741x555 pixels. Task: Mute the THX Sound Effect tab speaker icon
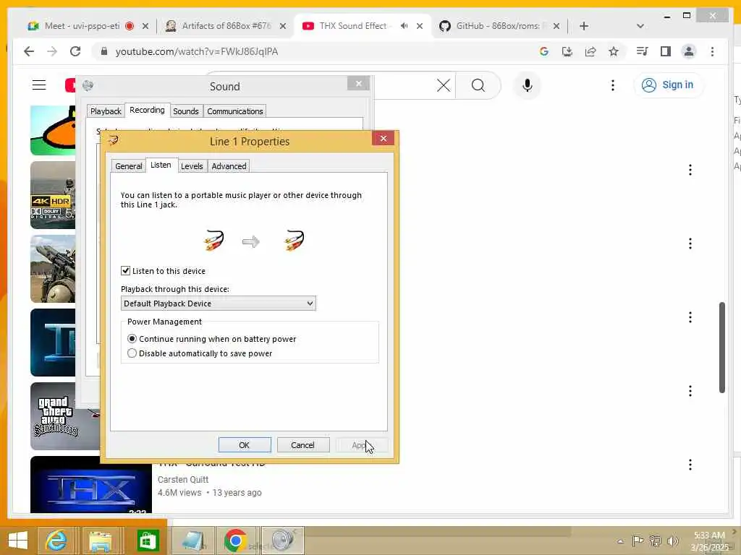pyautogui.click(x=404, y=26)
